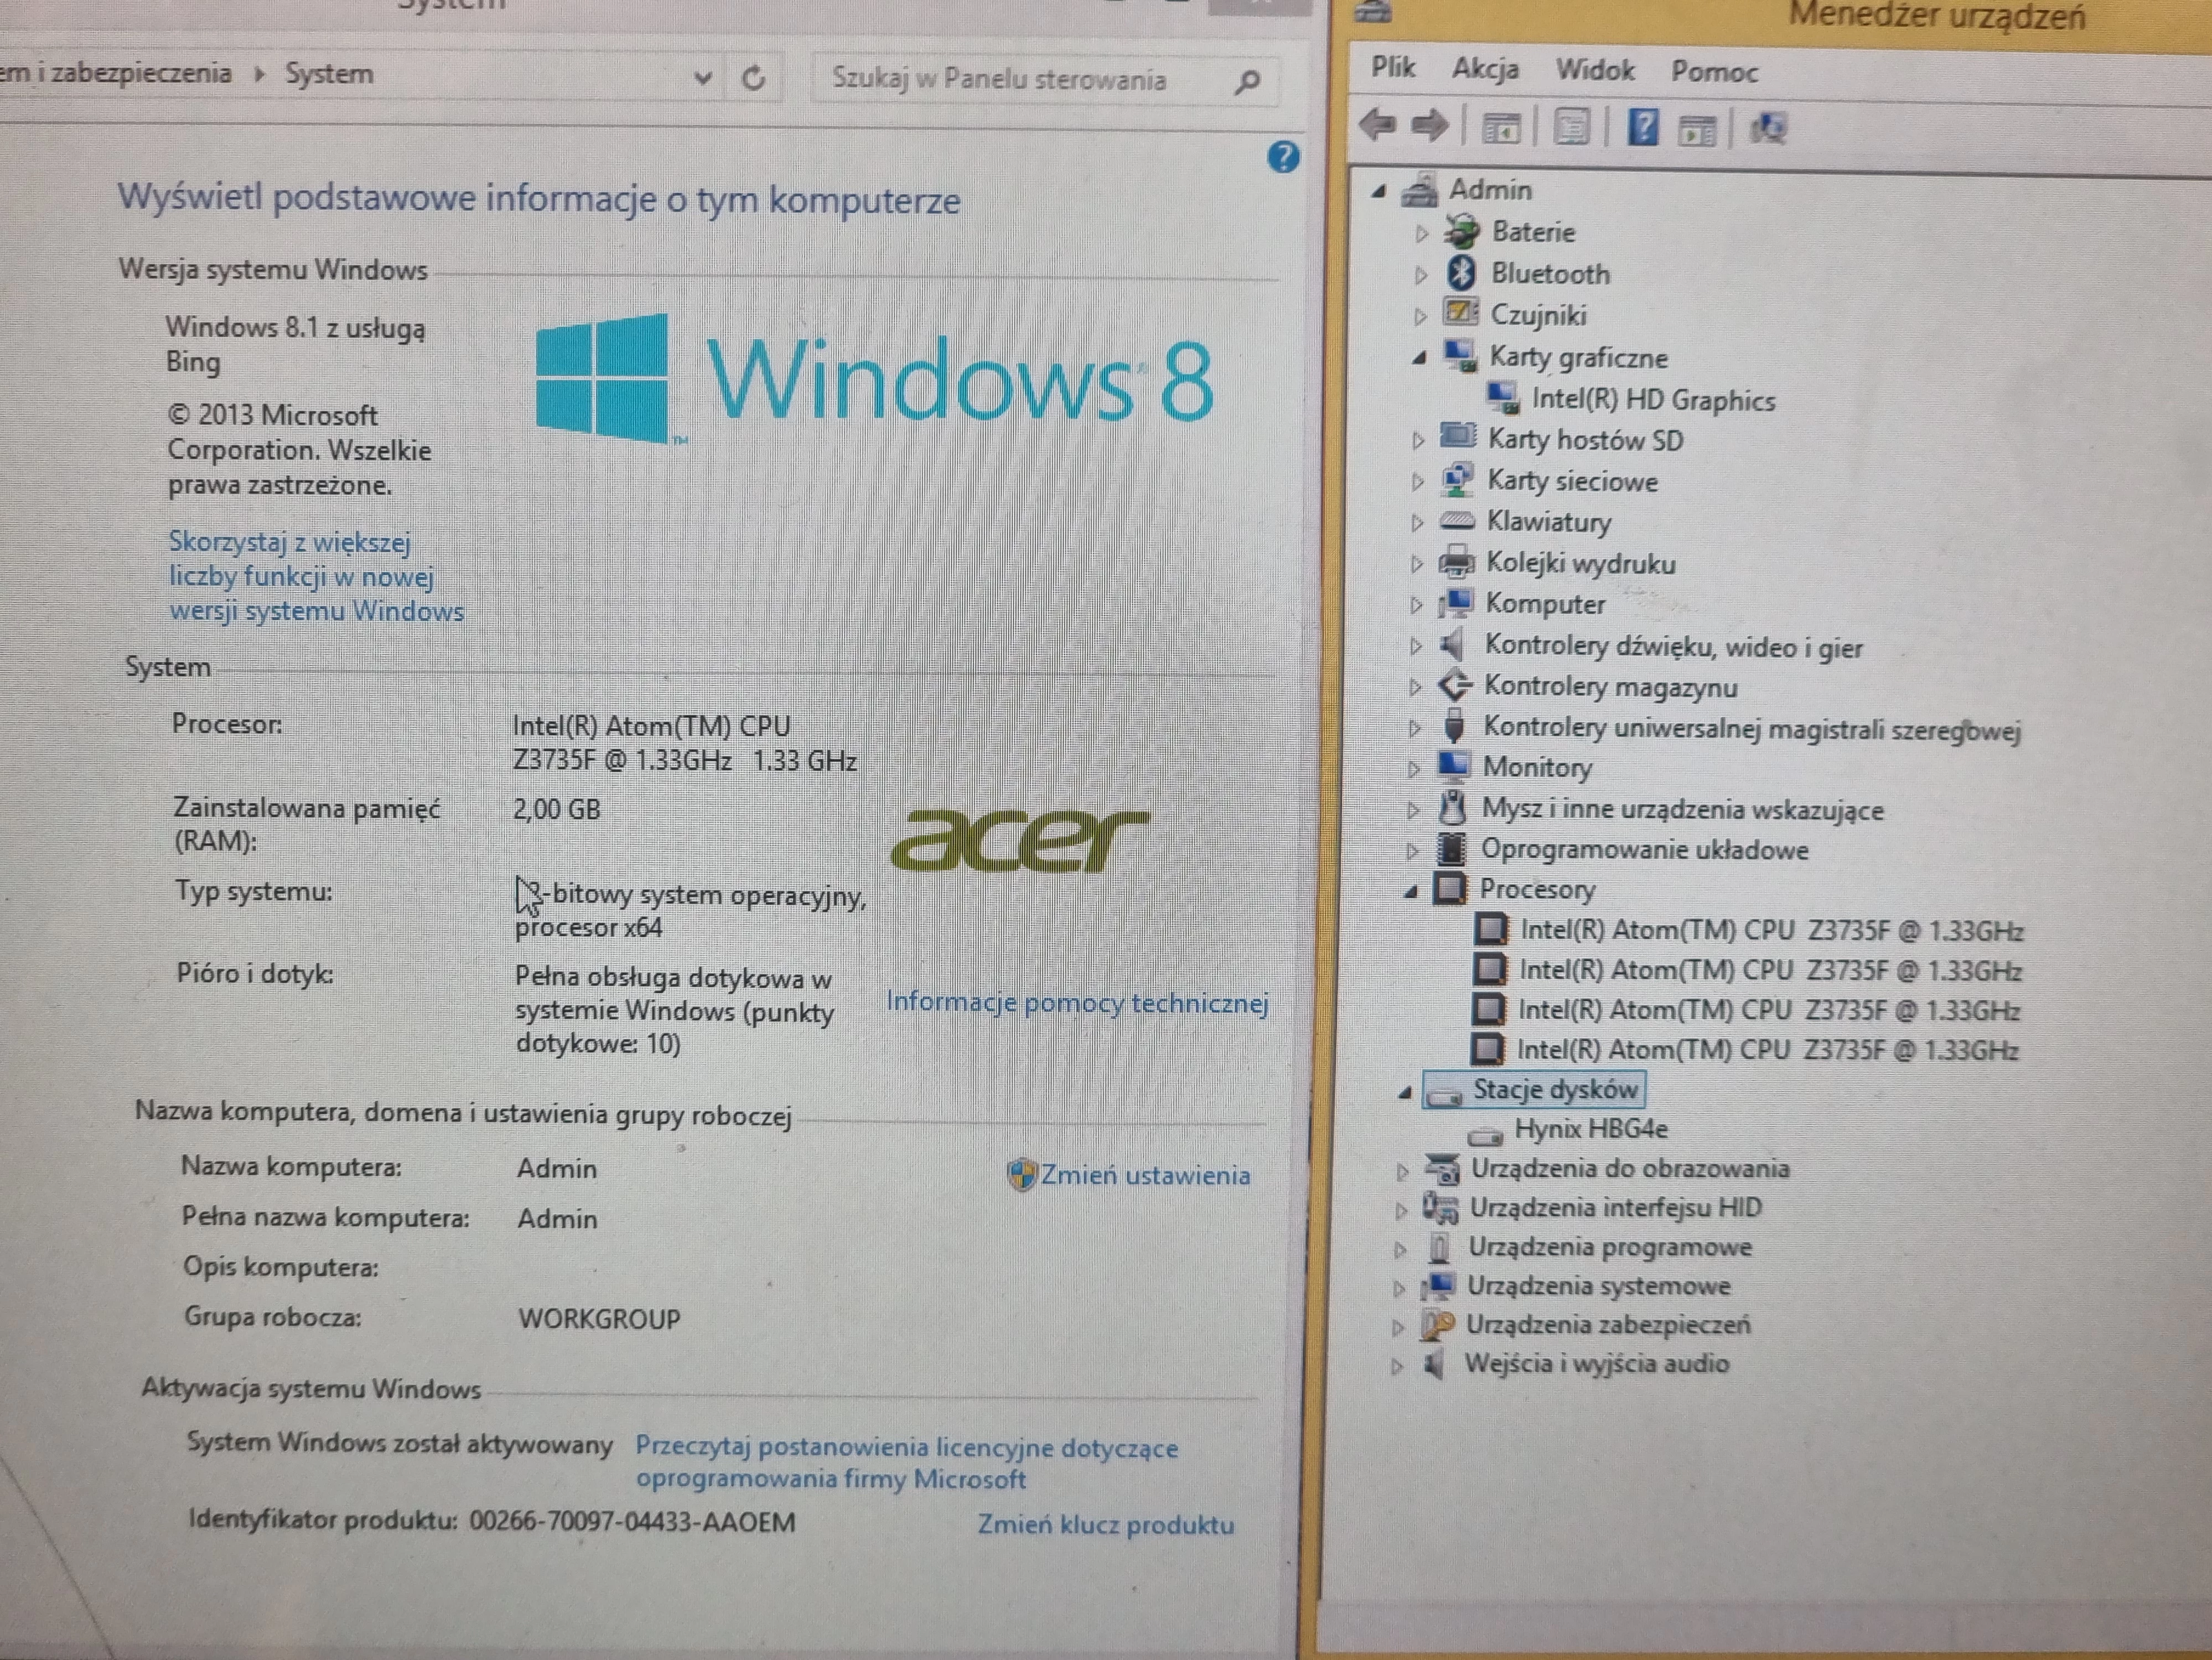2212x1660 pixels.
Task: Click the refresh button in Control Panel address bar
Action: click(754, 78)
